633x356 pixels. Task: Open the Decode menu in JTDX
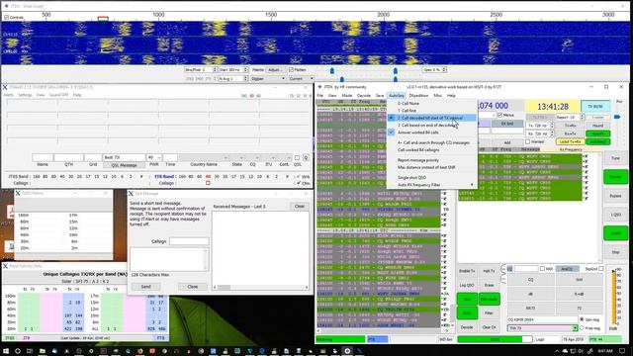(x=364, y=96)
